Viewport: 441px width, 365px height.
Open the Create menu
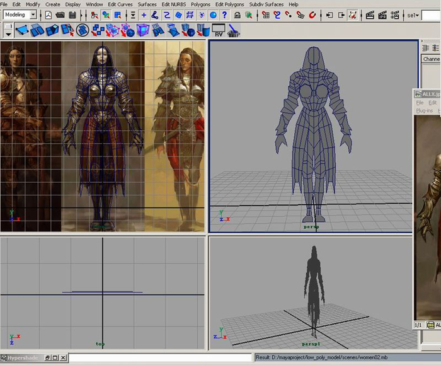coord(52,4)
